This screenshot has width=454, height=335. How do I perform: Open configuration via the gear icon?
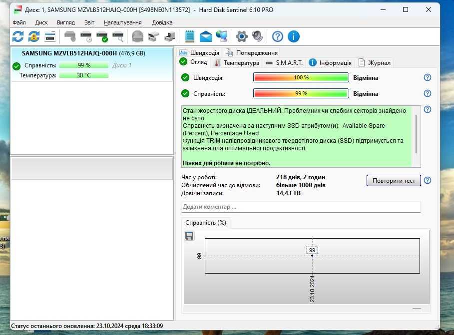[x=241, y=36]
